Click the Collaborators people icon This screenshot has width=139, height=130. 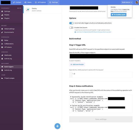(x=2, y=44)
